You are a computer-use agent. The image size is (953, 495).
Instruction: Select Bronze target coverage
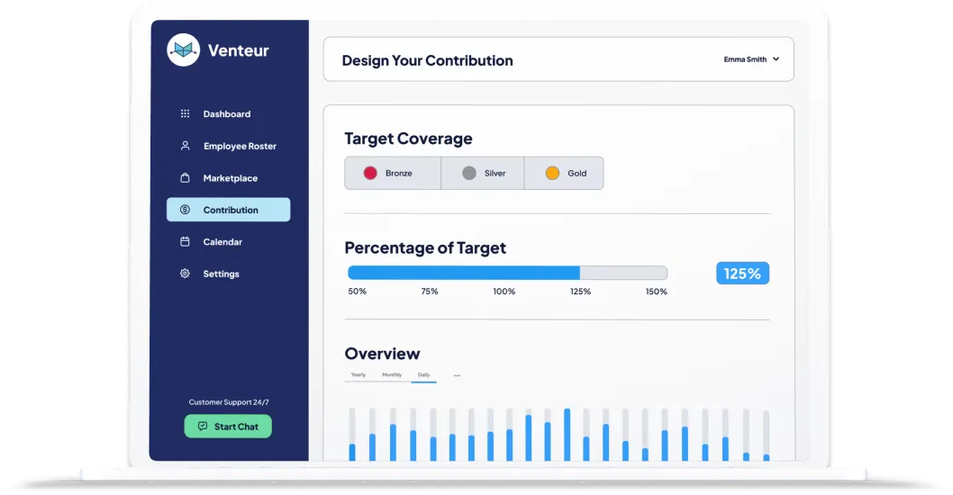point(393,173)
